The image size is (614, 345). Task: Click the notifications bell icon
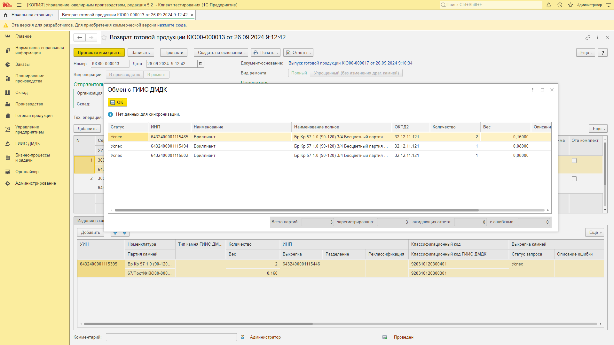tap(549, 5)
